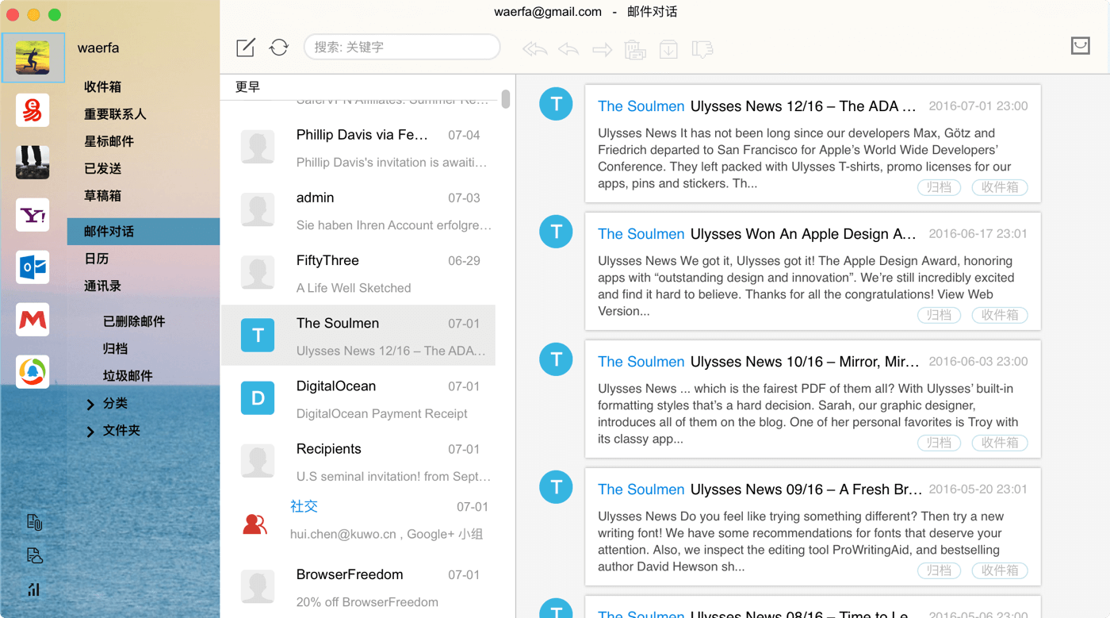Click 收件箱 tag on the Apple Design message
1110x618 pixels.
click(x=1000, y=315)
